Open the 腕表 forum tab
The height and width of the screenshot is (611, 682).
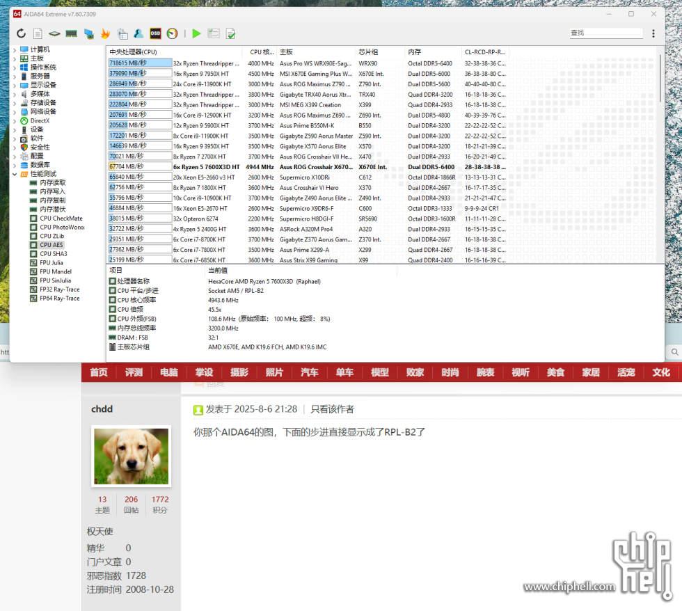(486, 372)
